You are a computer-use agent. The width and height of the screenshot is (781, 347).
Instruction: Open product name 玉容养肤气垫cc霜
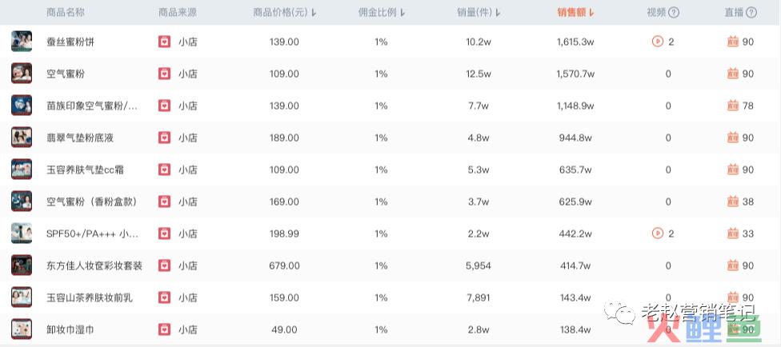[x=85, y=170]
